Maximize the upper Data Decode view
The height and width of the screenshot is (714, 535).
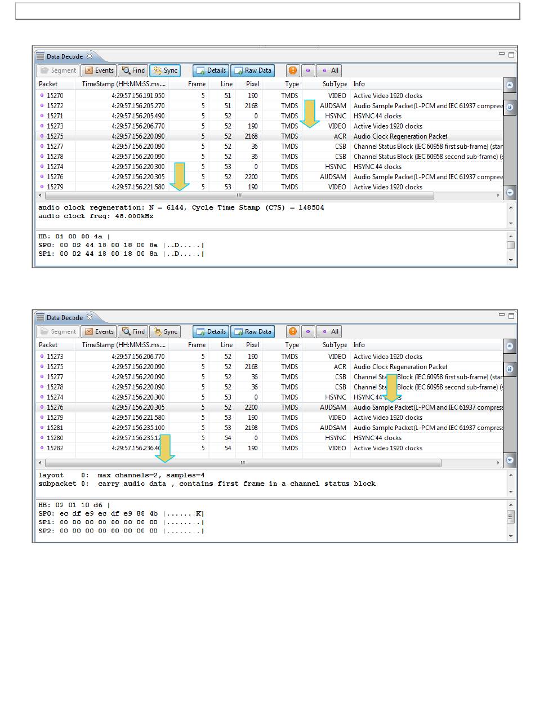[x=511, y=55]
